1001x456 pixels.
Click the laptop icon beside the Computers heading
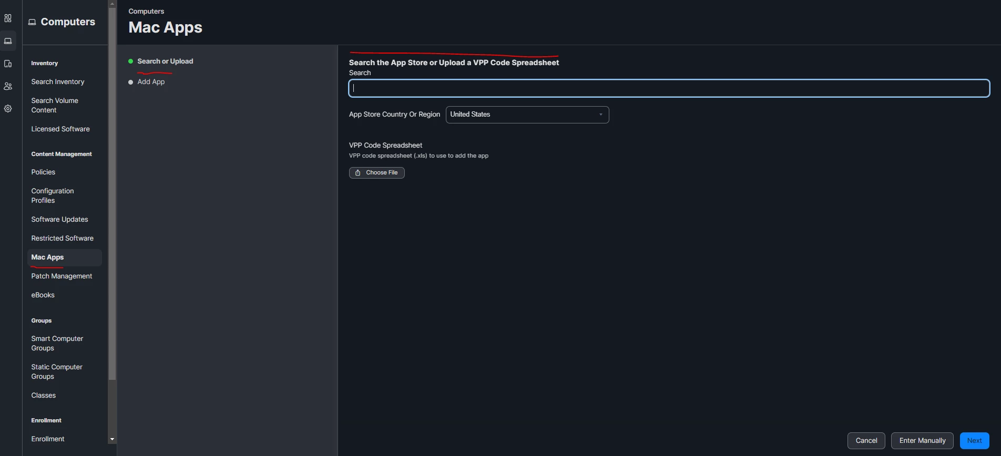(x=32, y=22)
